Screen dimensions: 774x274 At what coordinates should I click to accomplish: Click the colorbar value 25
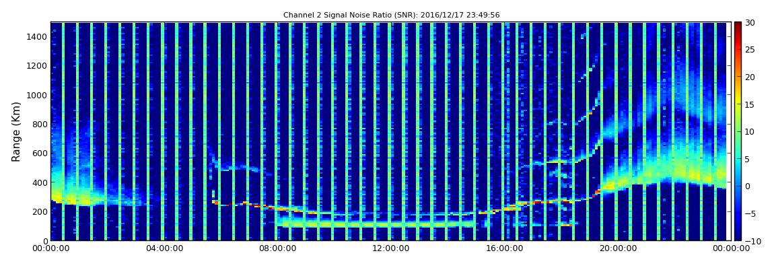point(750,50)
